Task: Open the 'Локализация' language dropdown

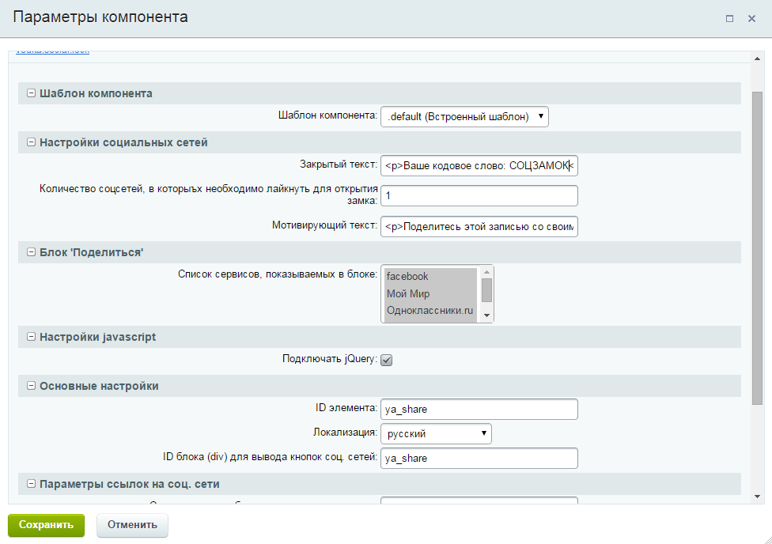Action: click(436, 434)
